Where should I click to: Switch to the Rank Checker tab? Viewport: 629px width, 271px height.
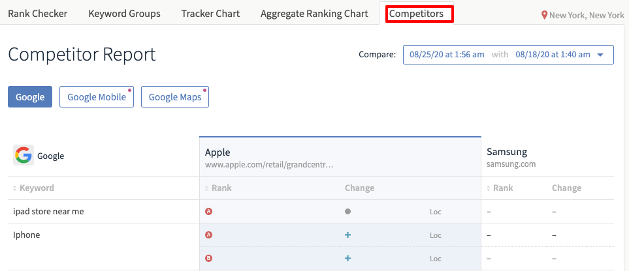[x=38, y=14]
